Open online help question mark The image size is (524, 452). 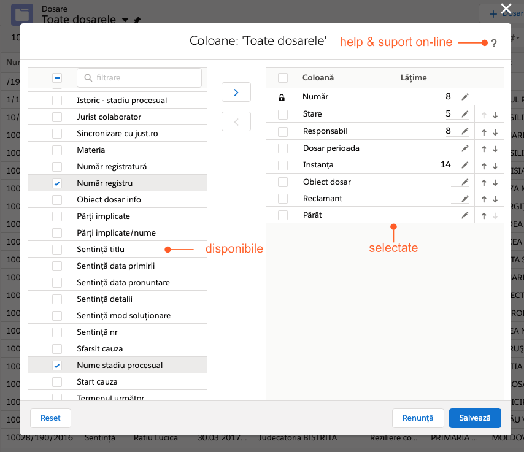click(x=494, y=43)
